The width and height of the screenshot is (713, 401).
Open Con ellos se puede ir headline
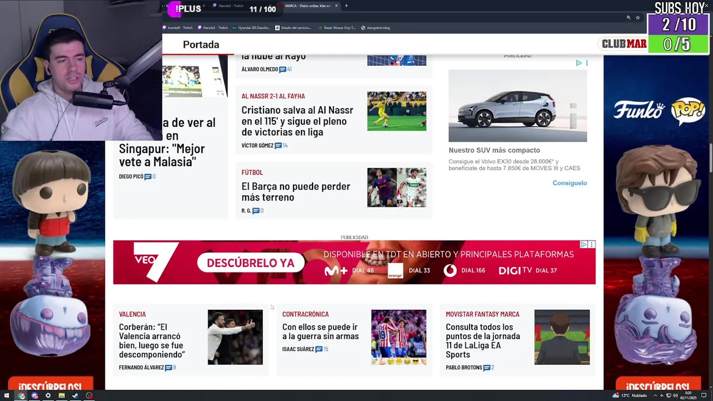tap(320, 332)
